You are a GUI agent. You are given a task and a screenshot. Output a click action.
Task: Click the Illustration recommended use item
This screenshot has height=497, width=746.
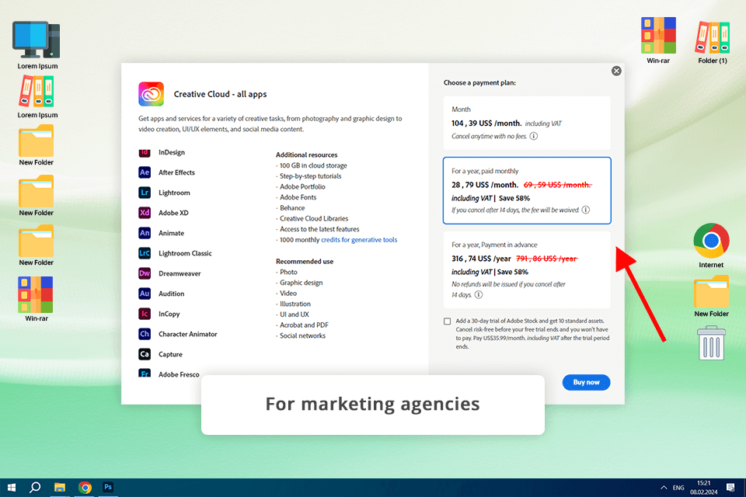pyautogui.click(x=295, y=304)
